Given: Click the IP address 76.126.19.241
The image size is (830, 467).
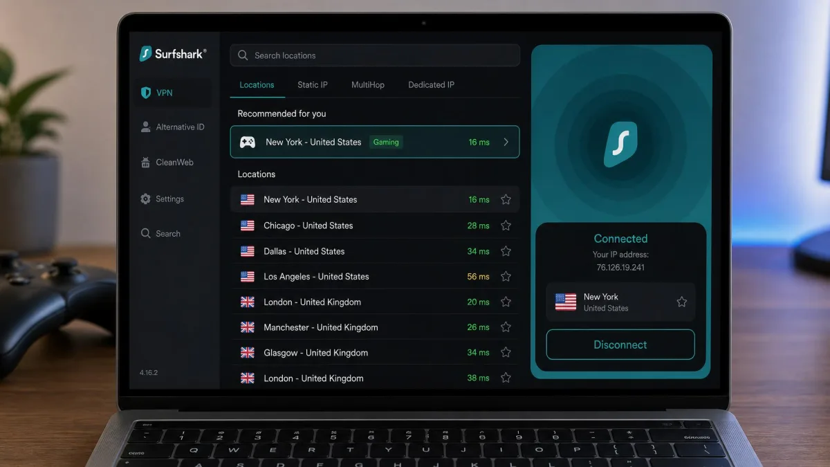Looking at the screenshot, I should (x=620, y=268).
